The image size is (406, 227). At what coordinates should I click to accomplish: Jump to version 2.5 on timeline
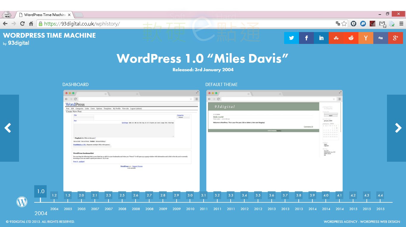[x=122, y=195]
